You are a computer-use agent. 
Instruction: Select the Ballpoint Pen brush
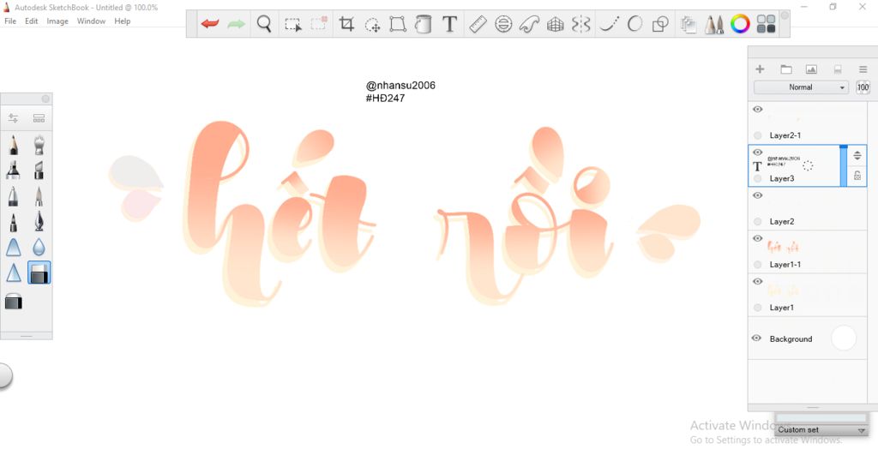coord(14,196)
